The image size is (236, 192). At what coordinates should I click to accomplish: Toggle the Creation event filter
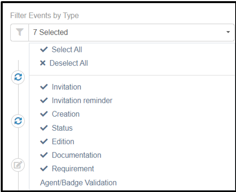click(x=65, y=114)
